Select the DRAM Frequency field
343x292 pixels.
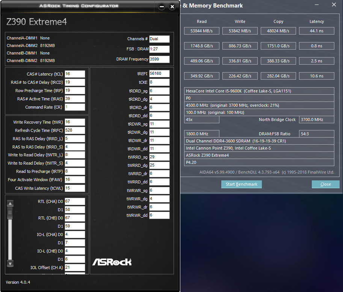(159, 59)
